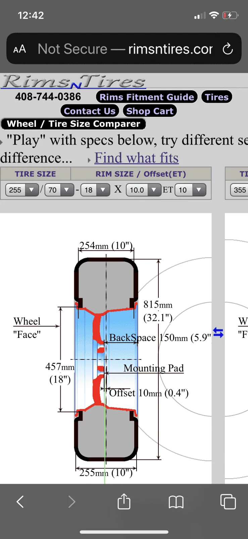The image size is (248, 539).
Task: Click the 254mm (10") top width label
Action: (x=106, y=246)
